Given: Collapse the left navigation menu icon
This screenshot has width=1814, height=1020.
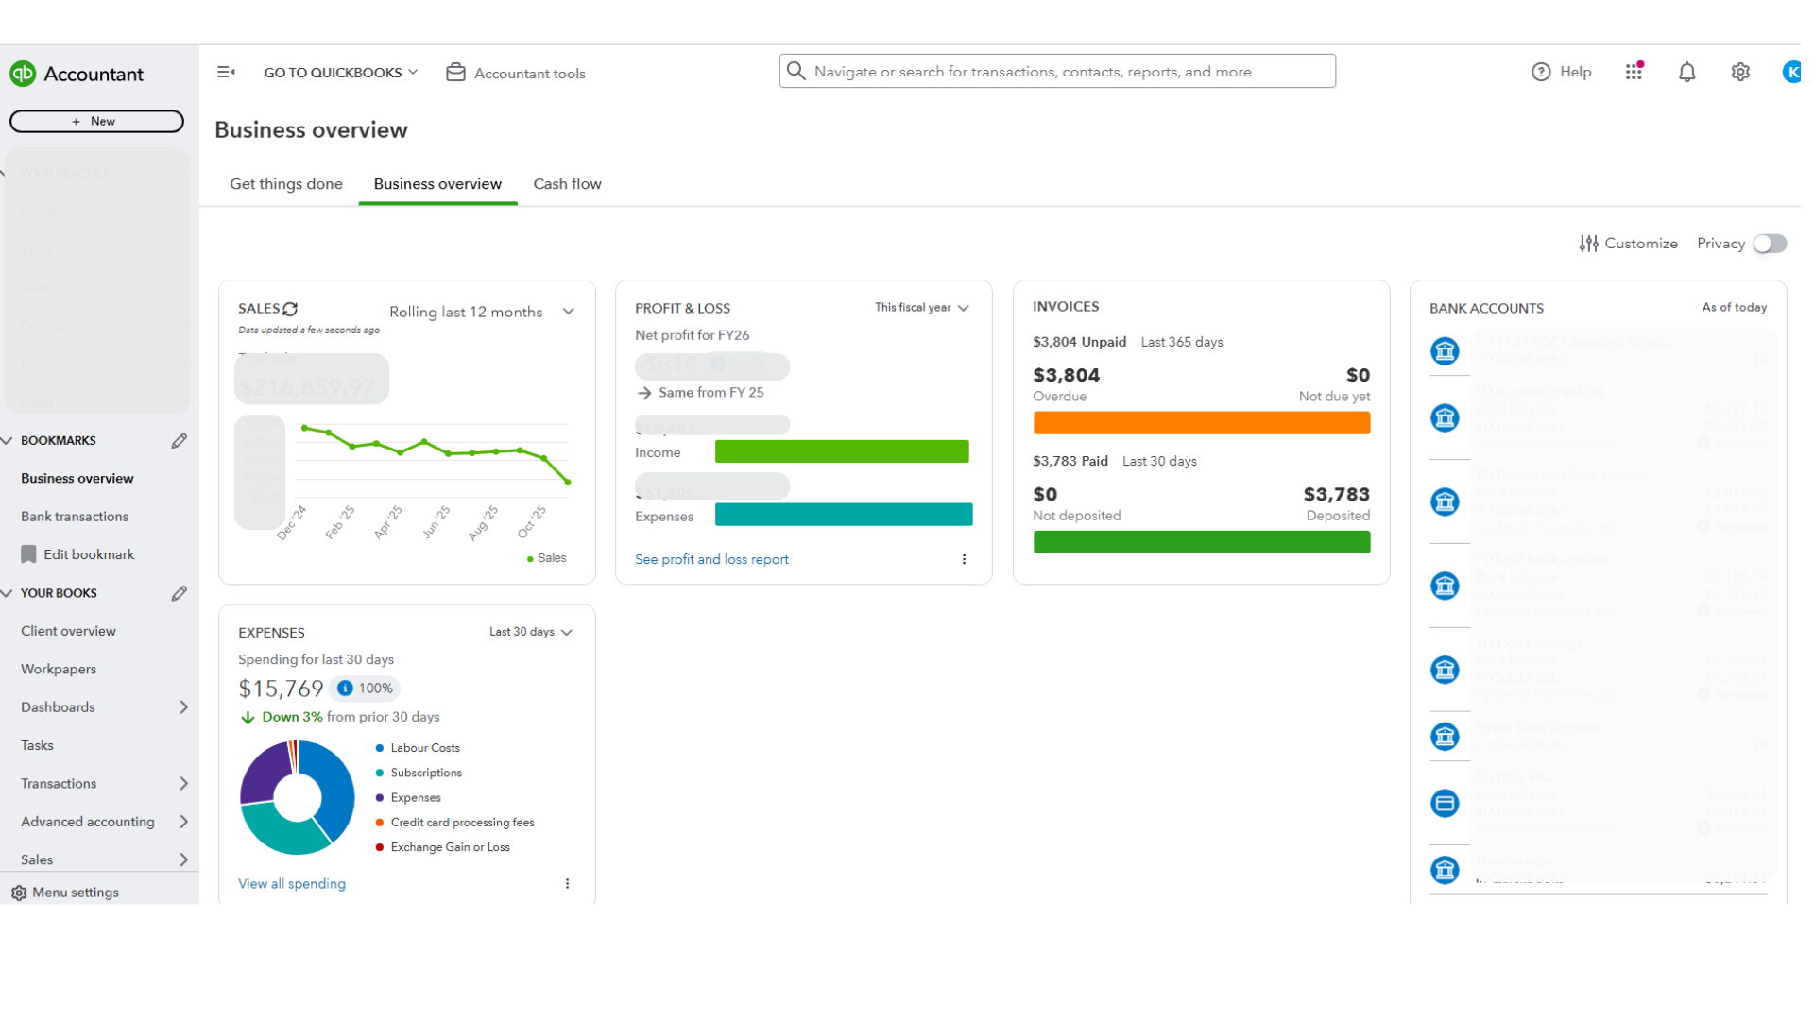Looking at the screenshot, I should 226,72.
